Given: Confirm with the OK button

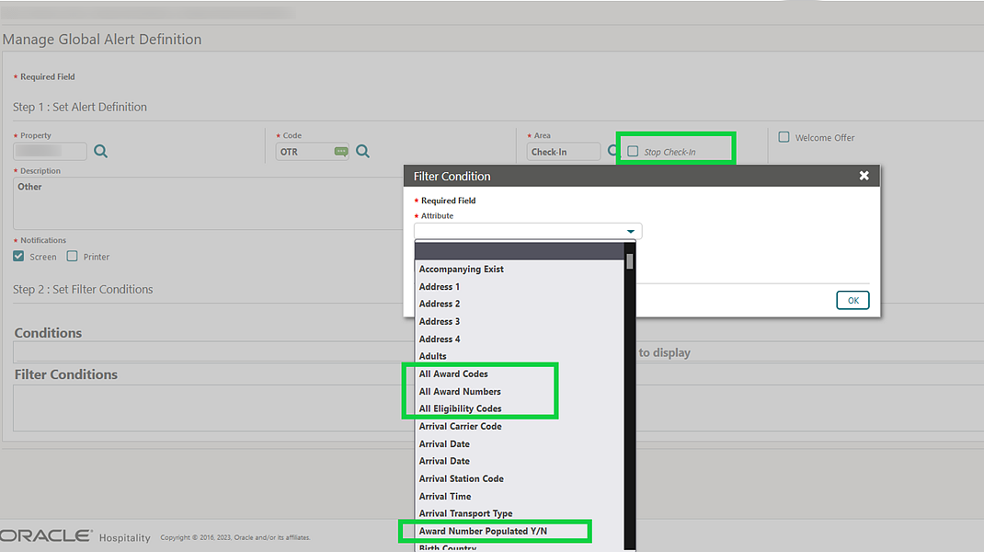Looking at the screenshot, I should [x=852, y=300].
